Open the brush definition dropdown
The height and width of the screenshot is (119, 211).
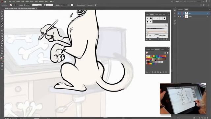tap(54, 5)
